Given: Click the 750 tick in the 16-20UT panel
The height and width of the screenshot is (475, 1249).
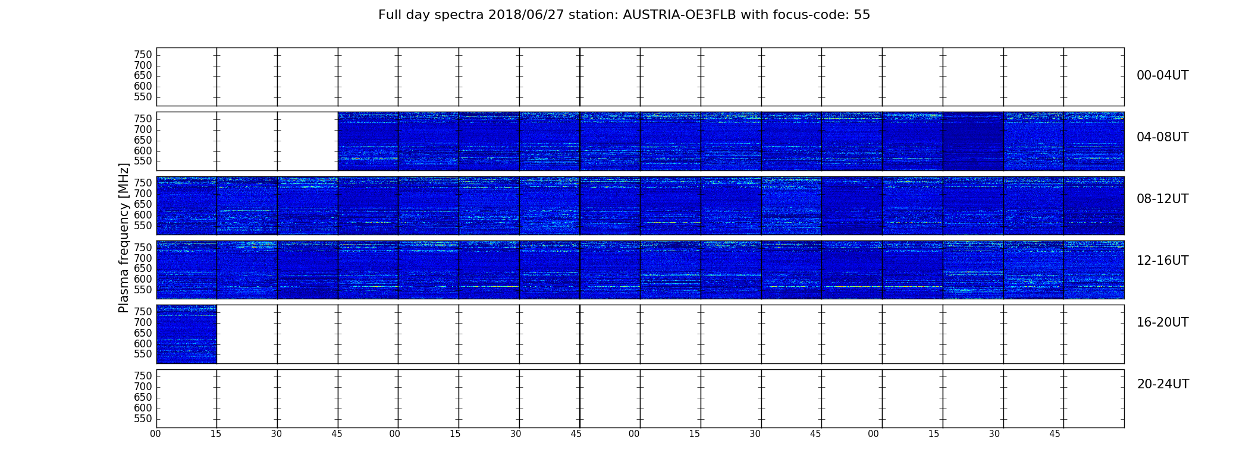Looking at the screenshot, I should [143, 311].
